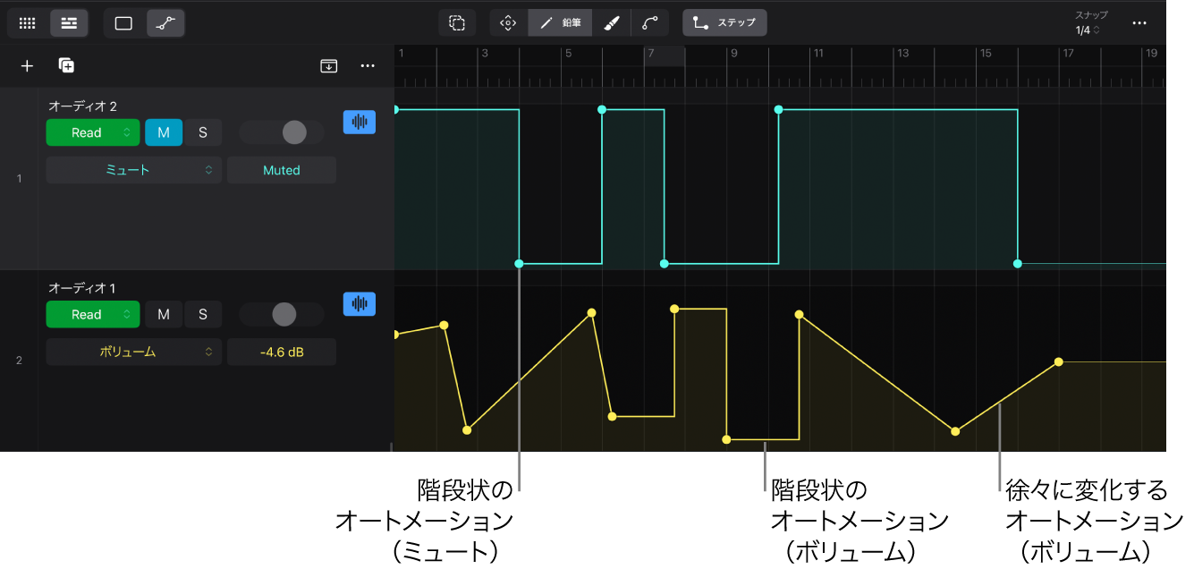The height and width of the screenshot is (569, 1194).
Task: Open the ボリューム automation parameter dropdown
Action: click(133, 352)
